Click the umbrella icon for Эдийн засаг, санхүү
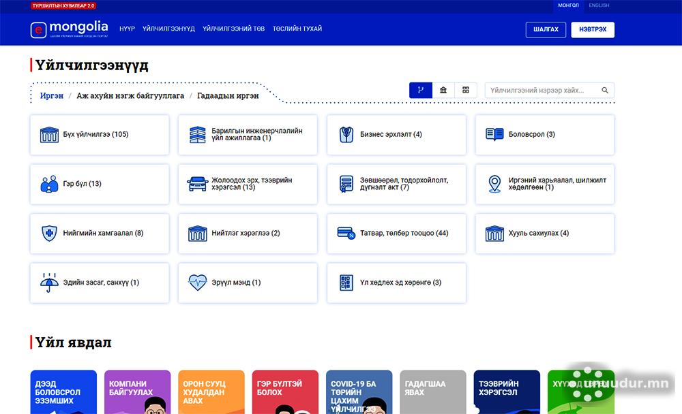Viewport: 682px width, 414px height. [x=49, y=283]
